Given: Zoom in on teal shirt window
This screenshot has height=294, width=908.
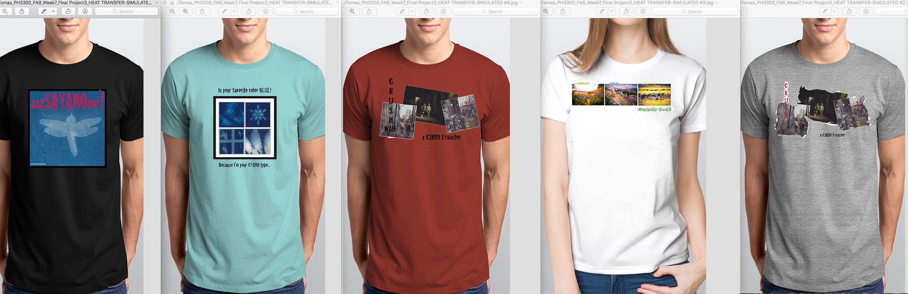Looking at the screenshot, I should (x=185, y=11).
